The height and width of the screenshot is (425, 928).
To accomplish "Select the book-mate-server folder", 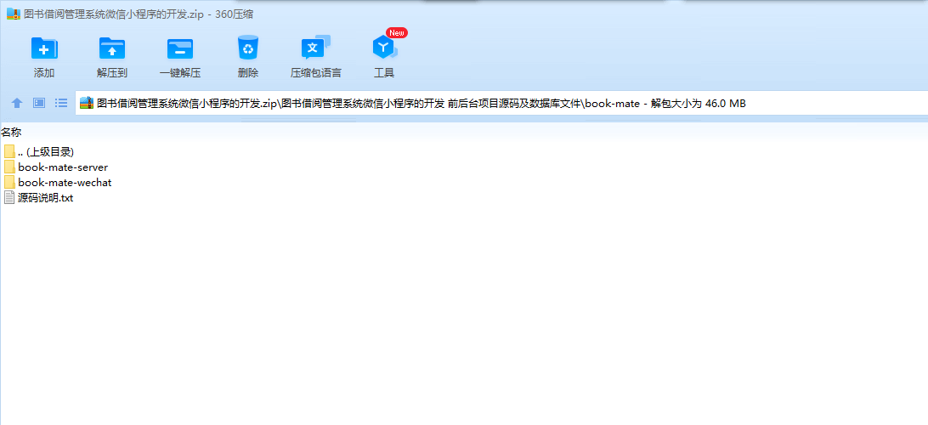I will [55, 167].
